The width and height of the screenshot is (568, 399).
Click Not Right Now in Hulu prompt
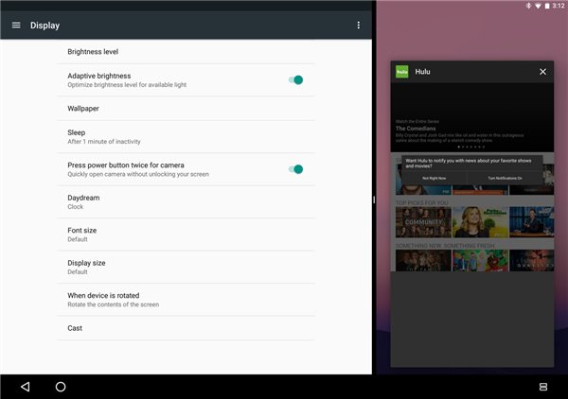tap(434, 178)
